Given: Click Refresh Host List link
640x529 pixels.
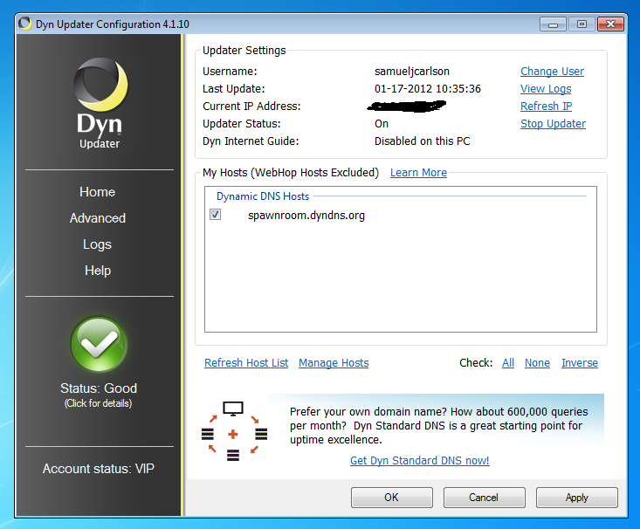Looking at the screenshot, I should coord(246,363).
